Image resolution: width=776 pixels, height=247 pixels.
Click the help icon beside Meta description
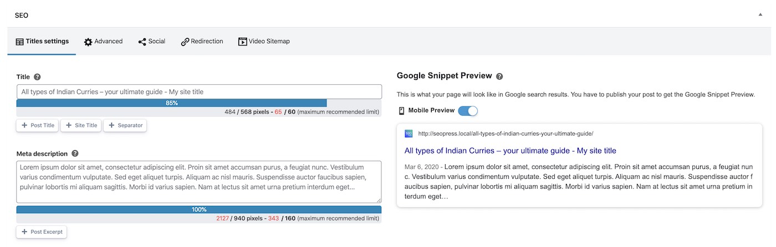coord(75,153)
